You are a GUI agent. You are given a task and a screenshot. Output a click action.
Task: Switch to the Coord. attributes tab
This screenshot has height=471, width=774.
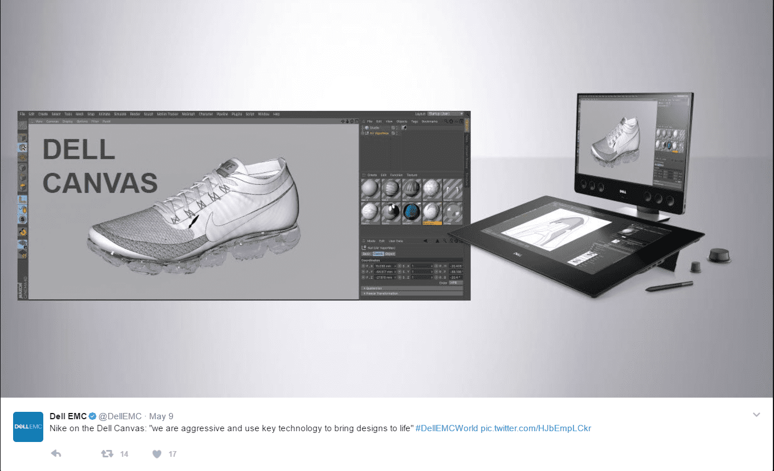378,254
